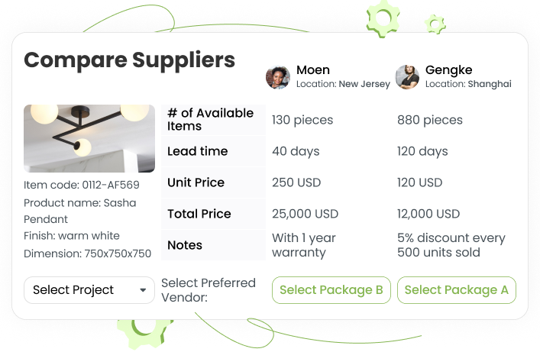Select the Unit Price row label
This screenshot has height=352, width=540.
coord(196,182)
